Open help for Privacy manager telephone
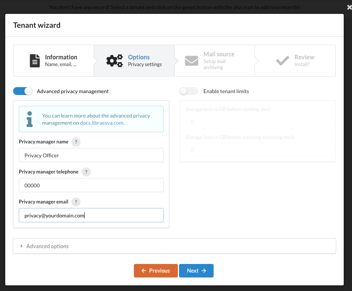Image resolution: width=352 pixels, height=291 pixels. 86,172
